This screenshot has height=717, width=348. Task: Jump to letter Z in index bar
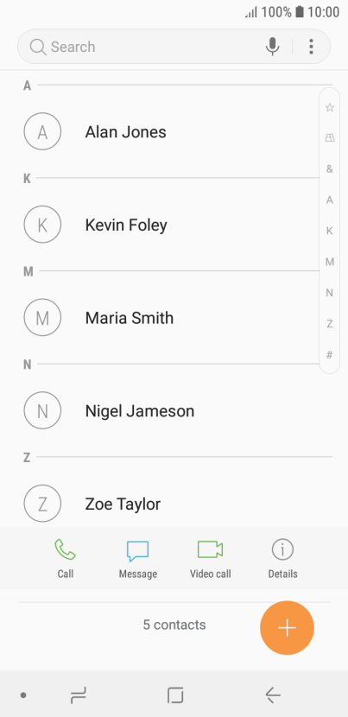pyautogui.click(x=329, y=324)
